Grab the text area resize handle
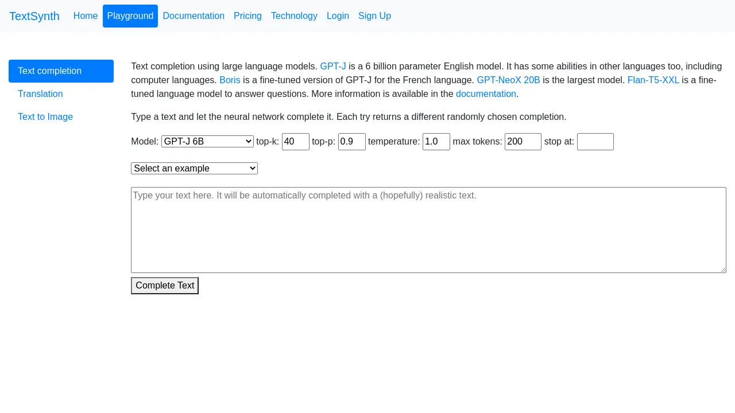Image resolution: width=735 pixels, height=413 pixels. coord(722,269)
